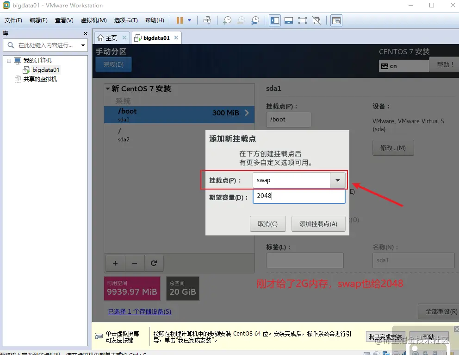Click the revert to snapshot icon

pyautogui.click(x=241, y=20)
